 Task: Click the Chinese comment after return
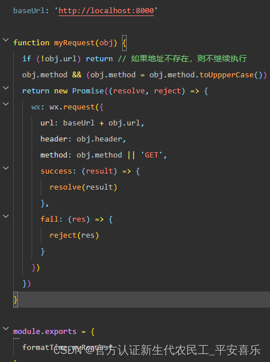tap(182, 59)
